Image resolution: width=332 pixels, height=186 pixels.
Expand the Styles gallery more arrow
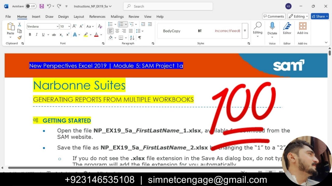(245, 31)
